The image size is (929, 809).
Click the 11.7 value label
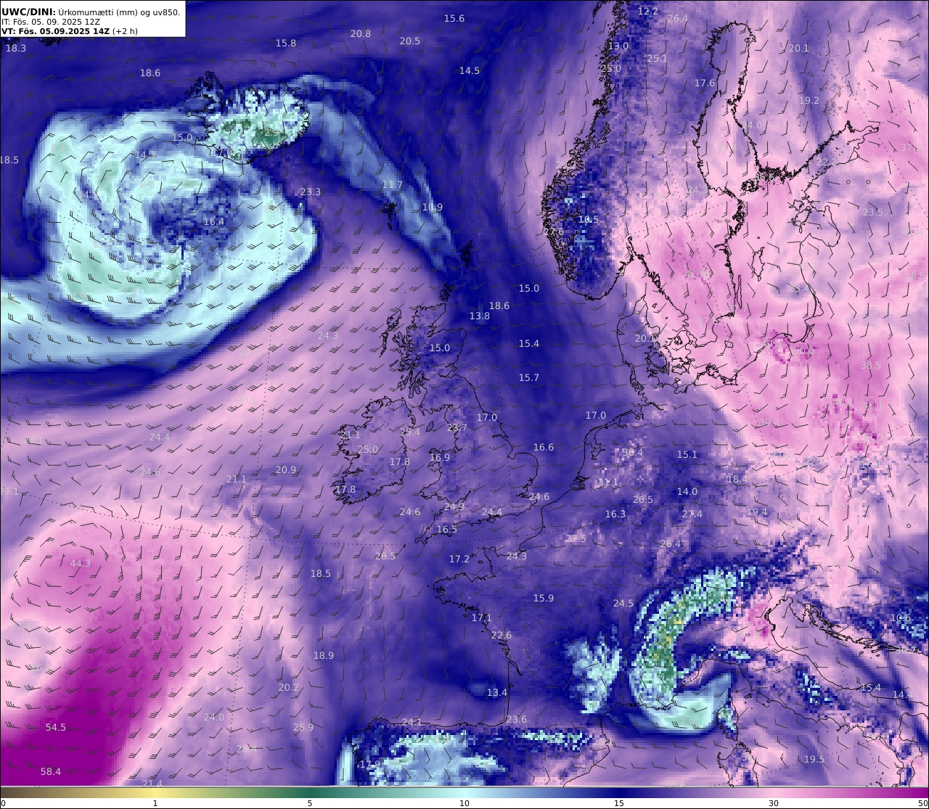(393, 184)
